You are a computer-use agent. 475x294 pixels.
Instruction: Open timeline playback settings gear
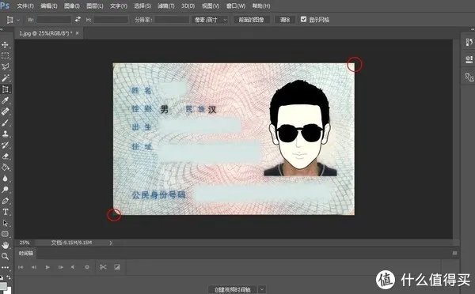[x=87, y=267]
